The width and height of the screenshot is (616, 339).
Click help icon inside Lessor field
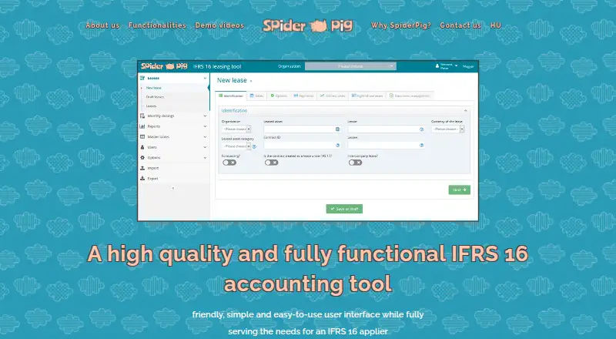tap(421, 129)
